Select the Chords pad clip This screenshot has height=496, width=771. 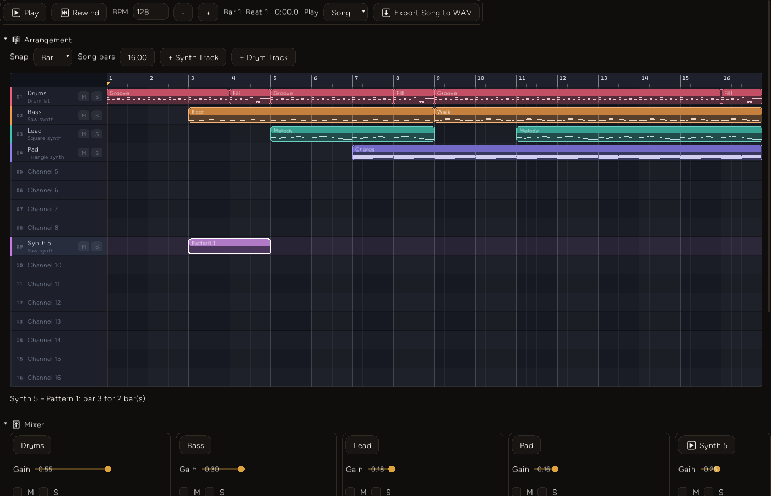[x=557, y=153]
